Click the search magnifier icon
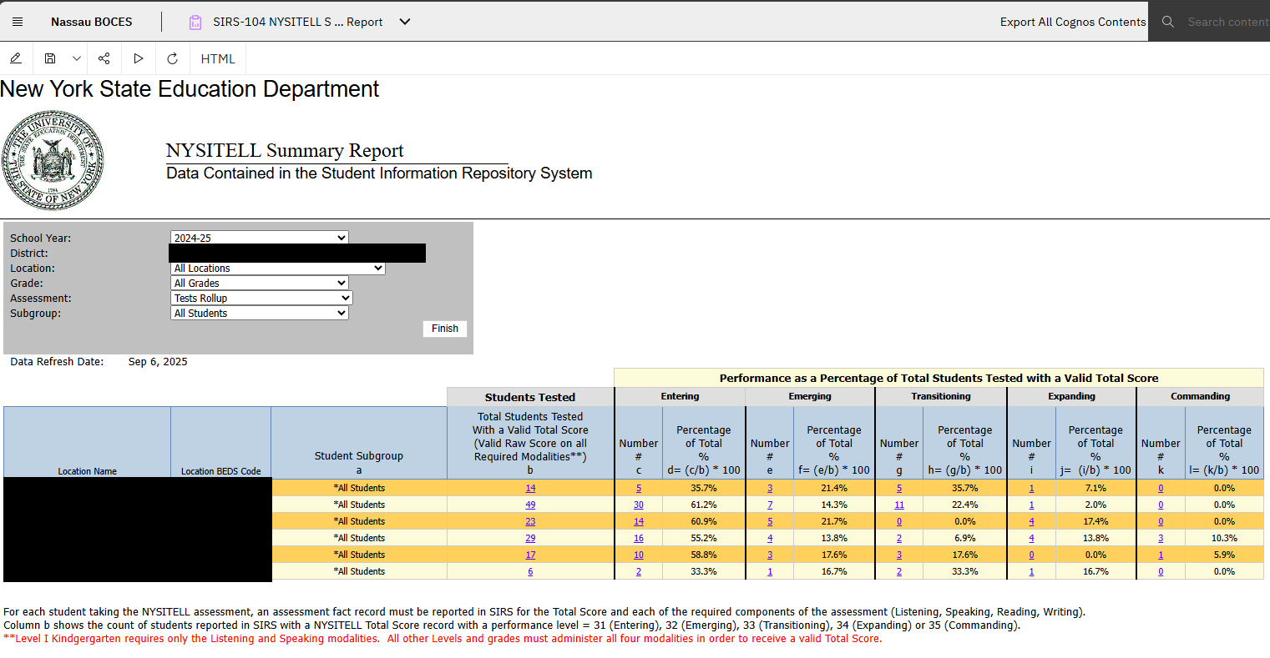The width and height of the screenshot is (1270, 658). [x=1167, y=22]
